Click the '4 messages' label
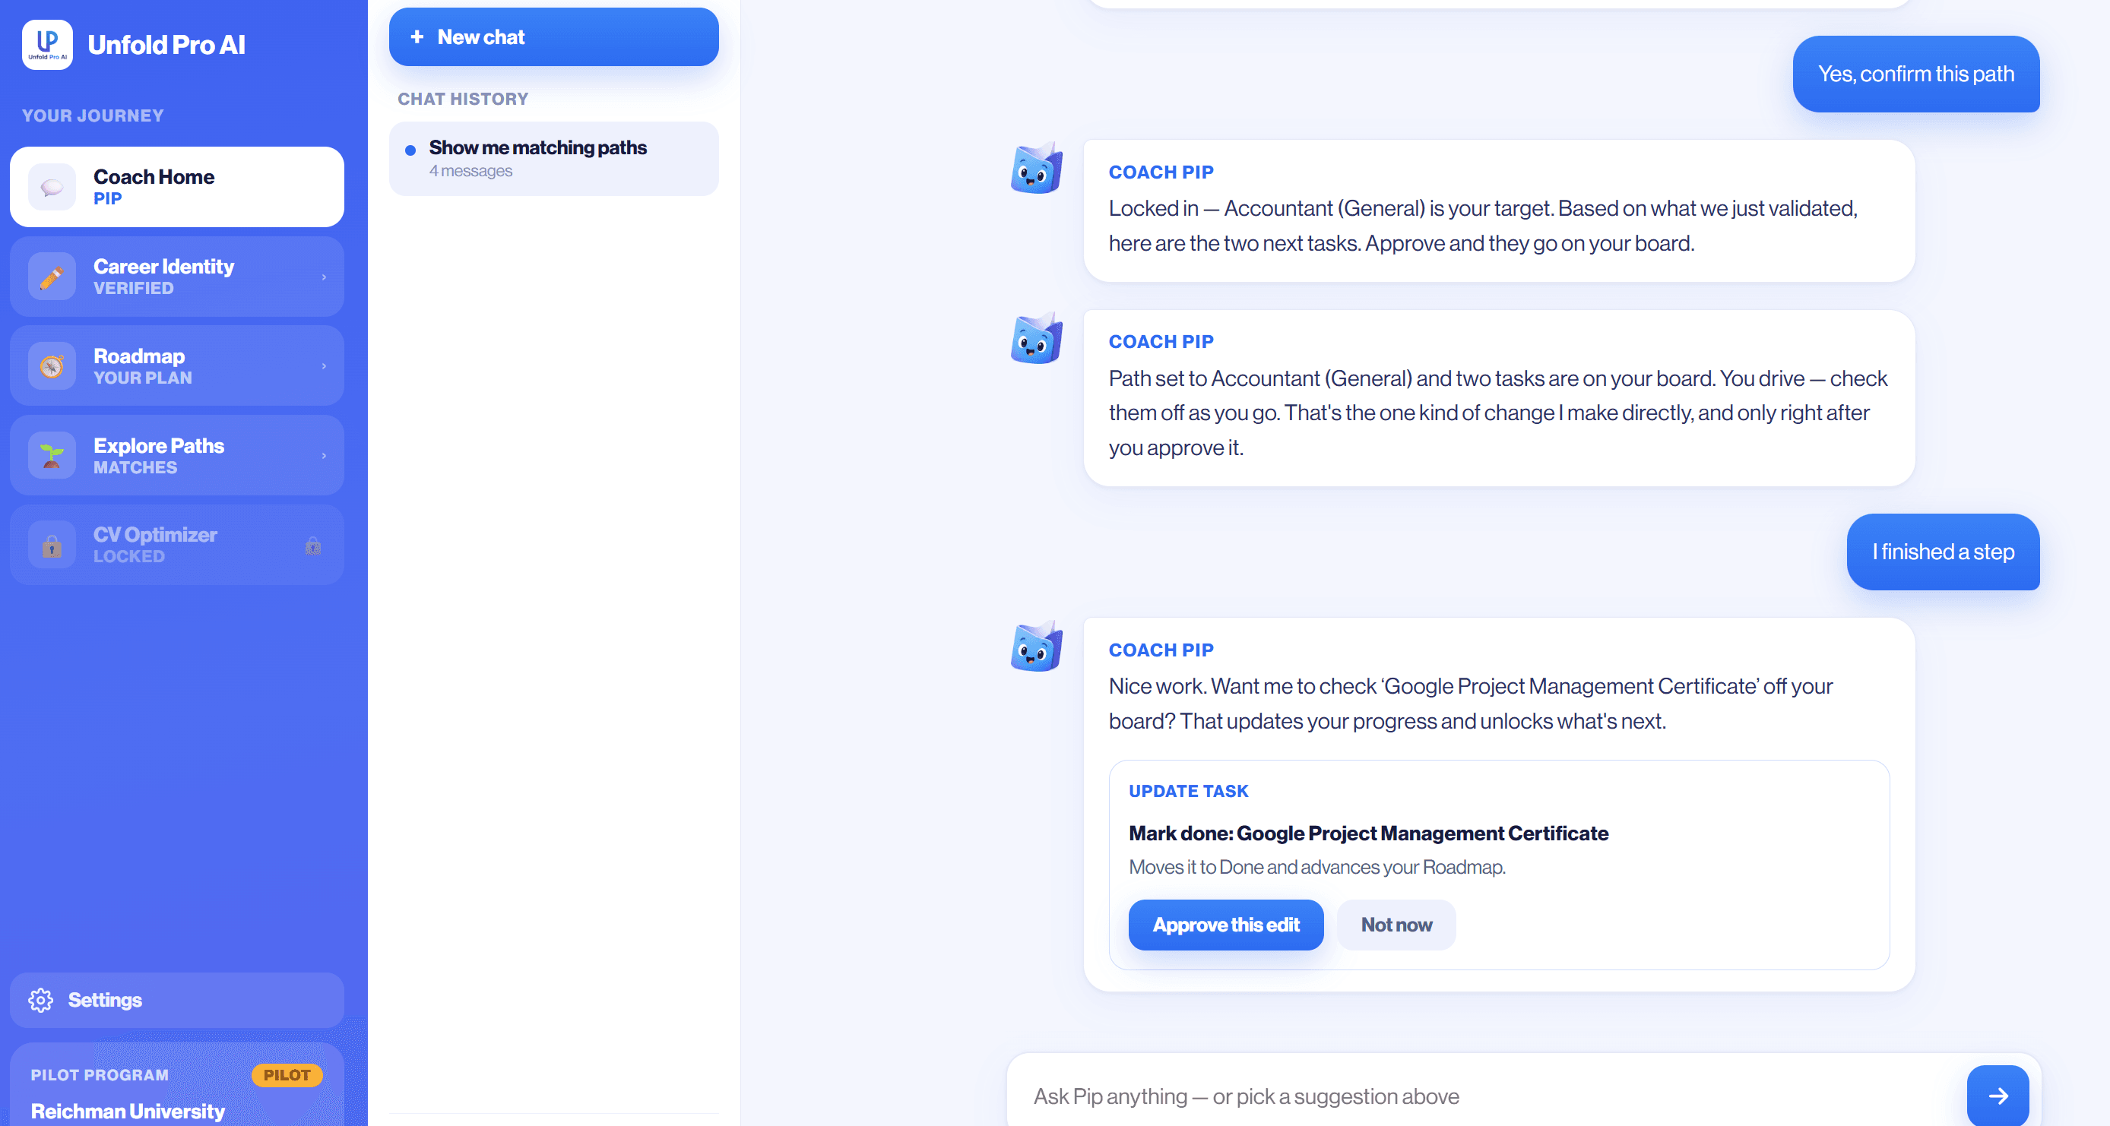This screenshot has height=1126, width=2110. point(471,171)
